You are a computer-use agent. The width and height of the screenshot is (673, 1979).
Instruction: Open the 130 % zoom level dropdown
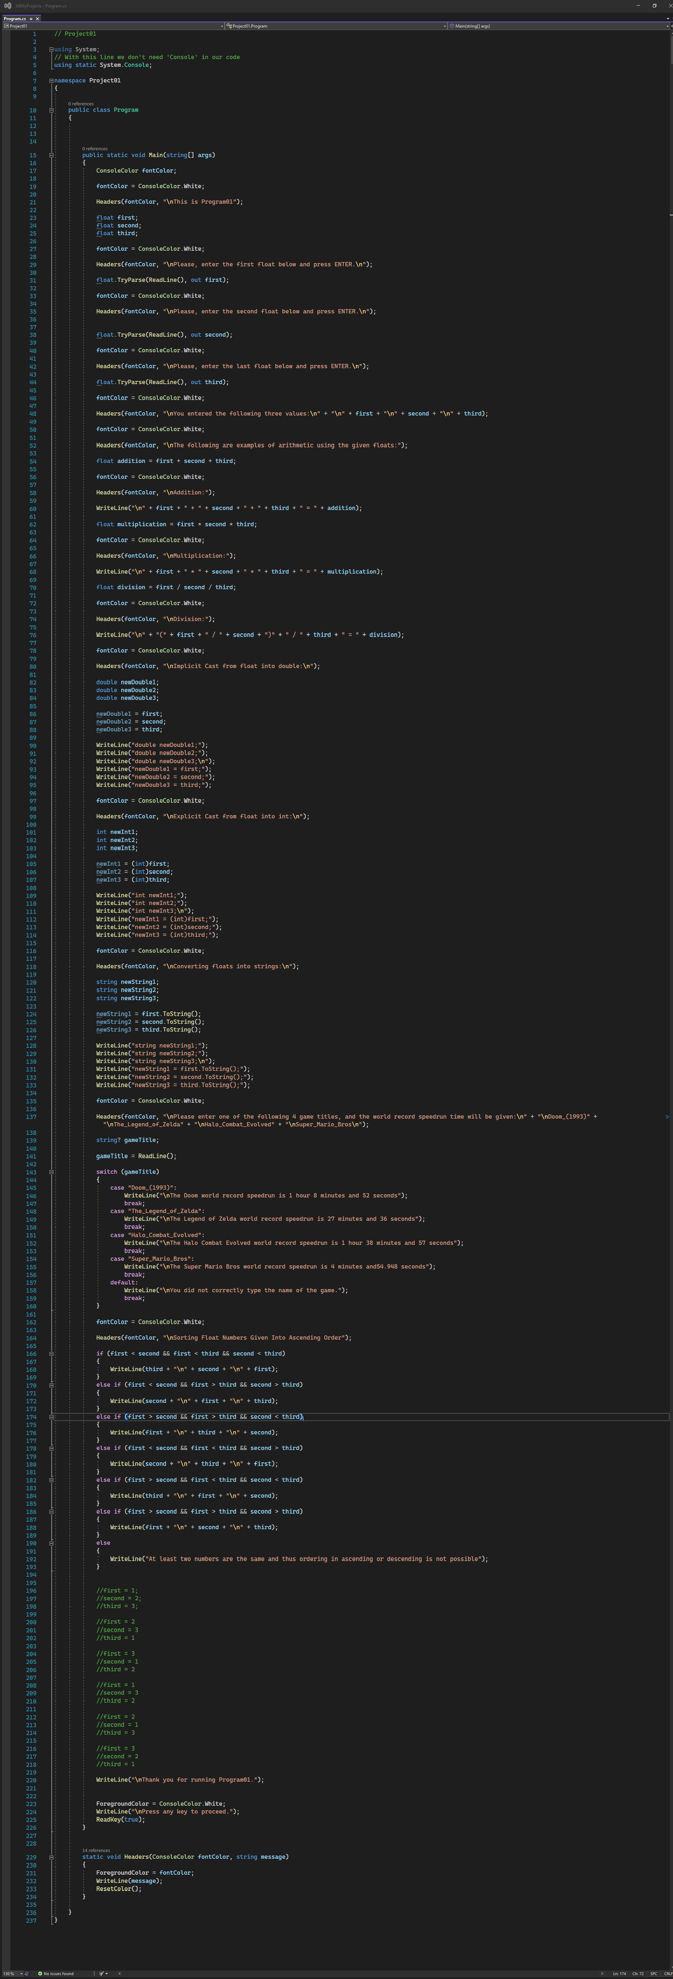tap(12, 1974)
